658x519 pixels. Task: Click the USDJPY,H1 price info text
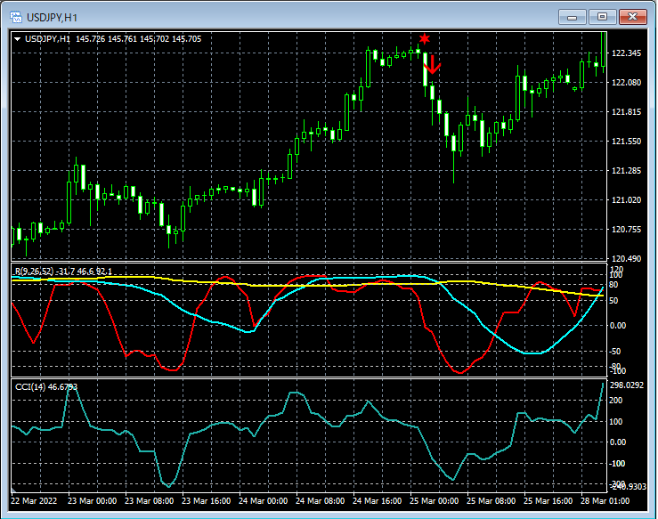pos(113,39)
